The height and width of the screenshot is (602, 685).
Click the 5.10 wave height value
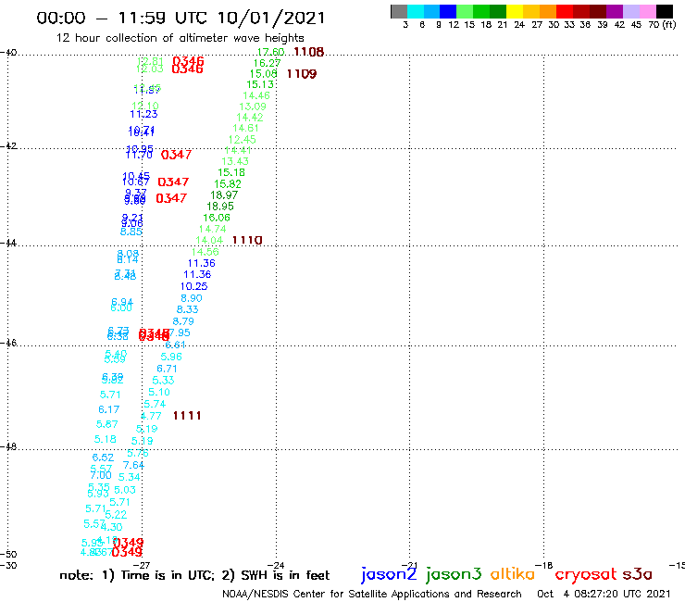click(x=159, y=392)
